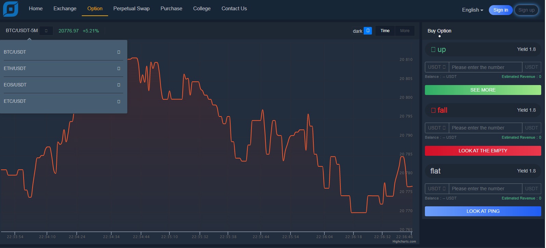Viewport: 546px width, 248px height.
Task: Click the Sign up button
Action: [x=526, y=10]
